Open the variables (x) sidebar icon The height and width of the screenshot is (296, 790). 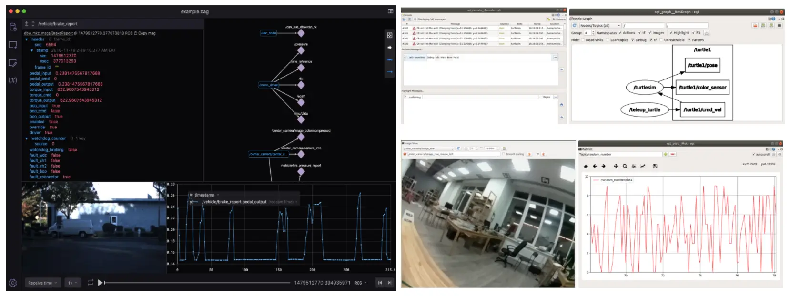coord(13,80)
